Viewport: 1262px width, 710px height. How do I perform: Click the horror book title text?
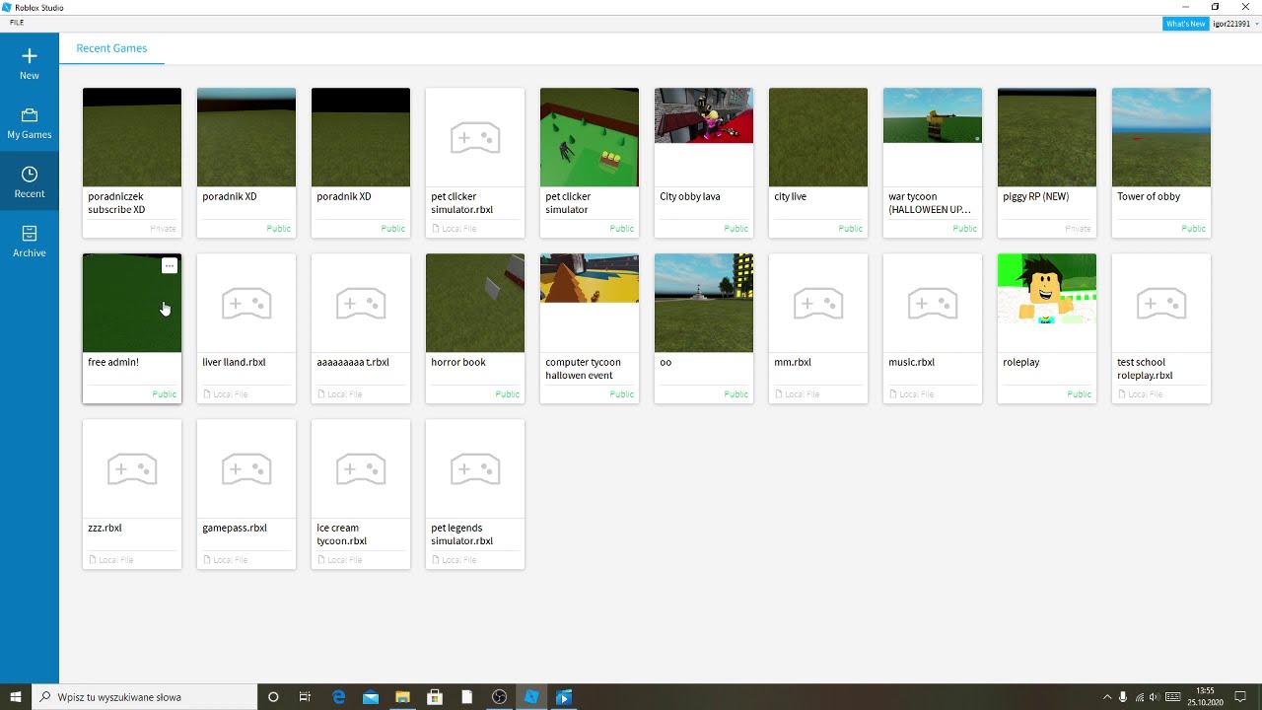click(x=458, y=363)
